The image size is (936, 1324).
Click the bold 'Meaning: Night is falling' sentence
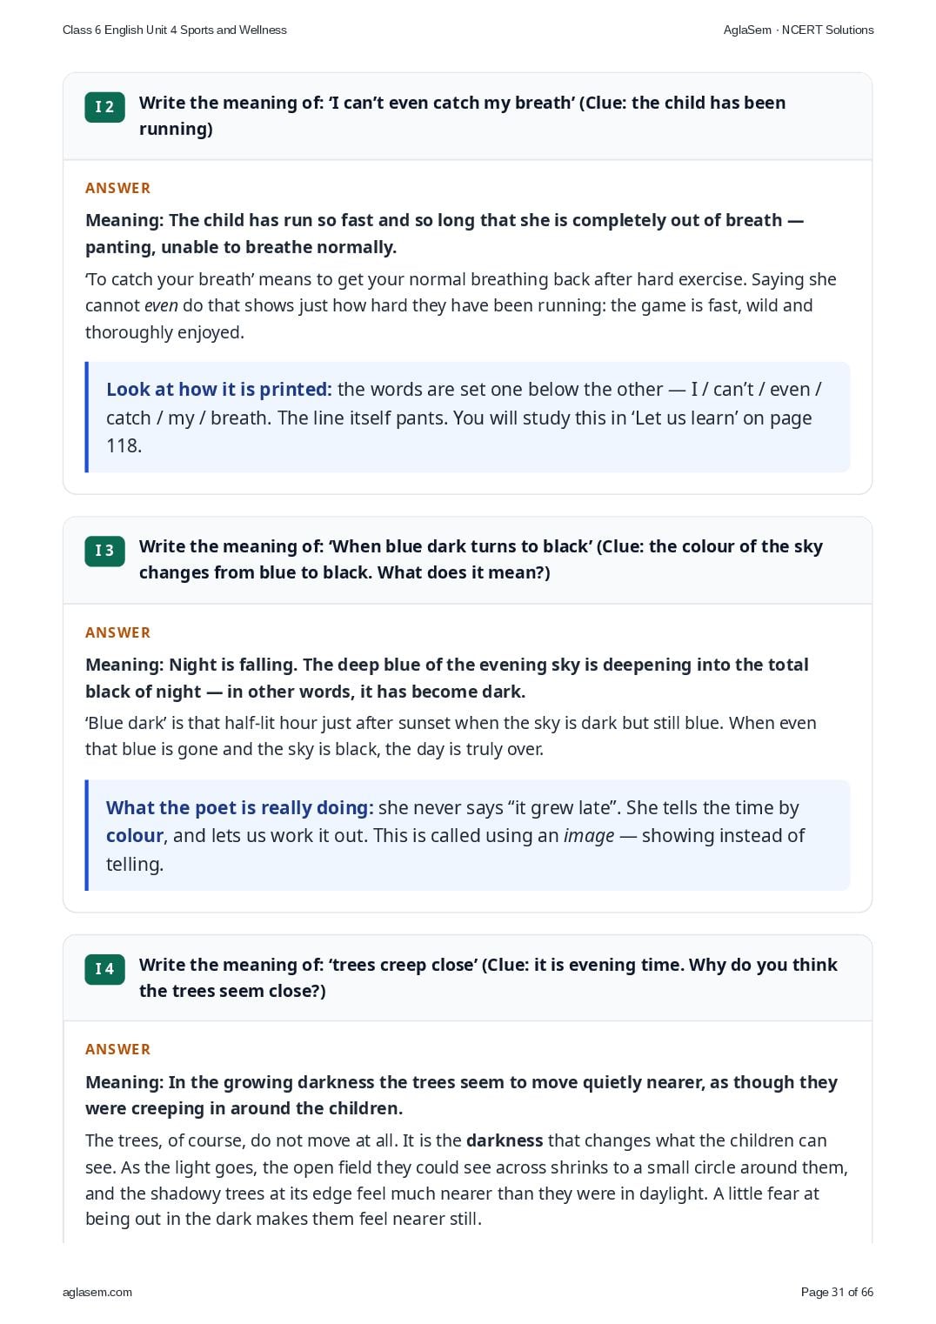pos(447,678)
